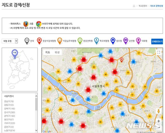Viewport: 165px width, 133px height.
Task: Open the yellow cluster labeled 17
Action: [139, 53]
